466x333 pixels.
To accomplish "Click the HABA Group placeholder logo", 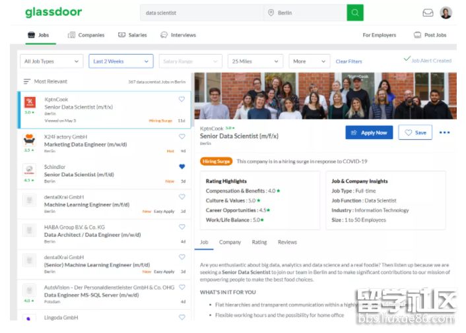I will pos(29,230).
